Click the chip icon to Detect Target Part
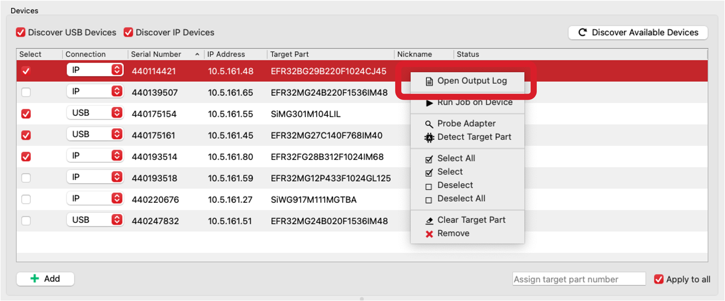The image size is (725, 301). coord(429,137)
